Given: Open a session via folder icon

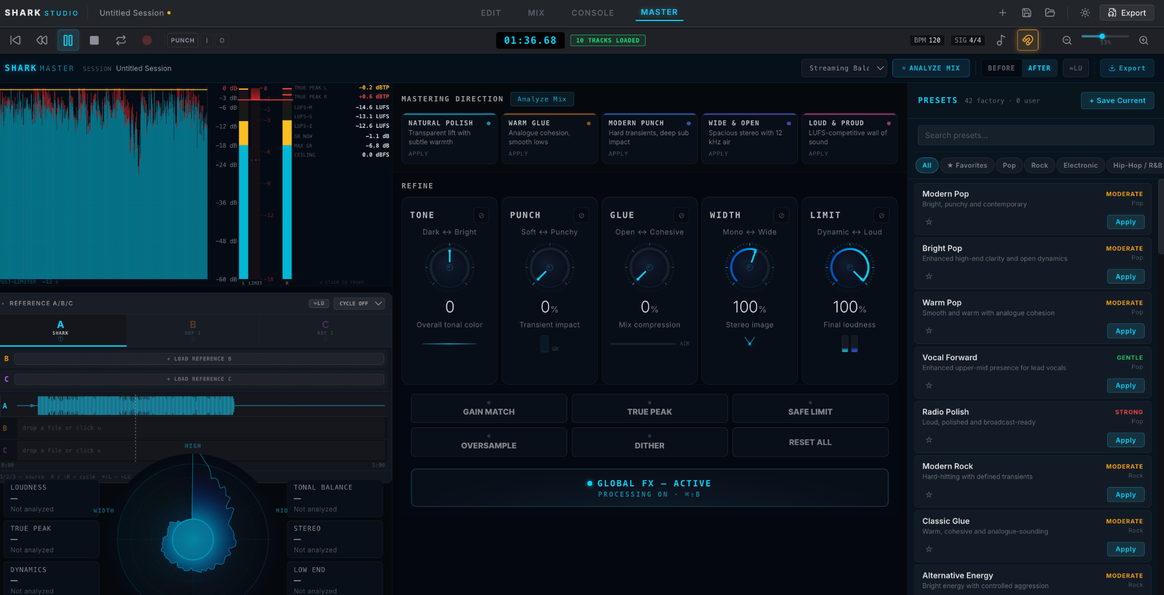Looking at the screenshot, I should click(x=1050, y=13).
